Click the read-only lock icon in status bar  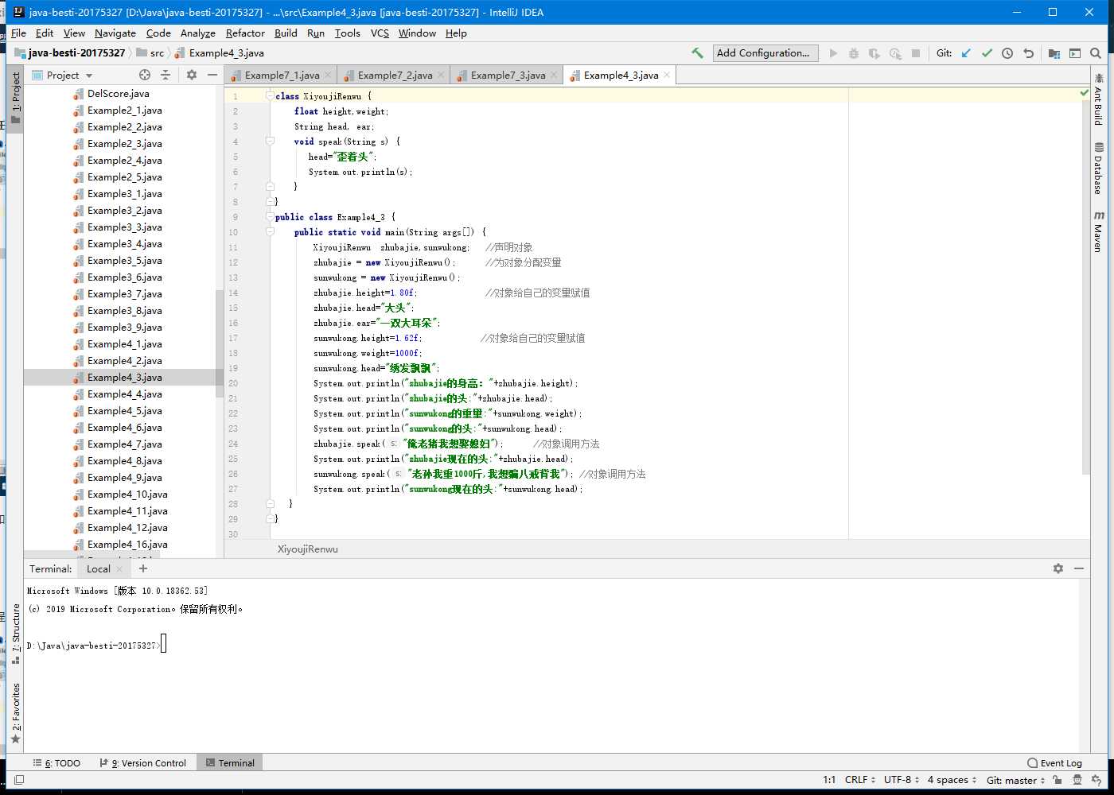pos(1057,780)
